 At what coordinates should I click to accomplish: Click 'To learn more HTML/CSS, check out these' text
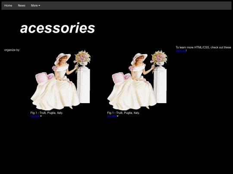(x=203, y=47)
